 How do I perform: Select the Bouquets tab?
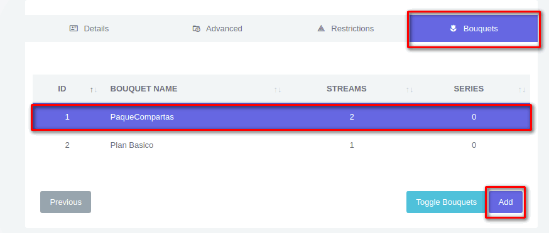coord(474,29)
